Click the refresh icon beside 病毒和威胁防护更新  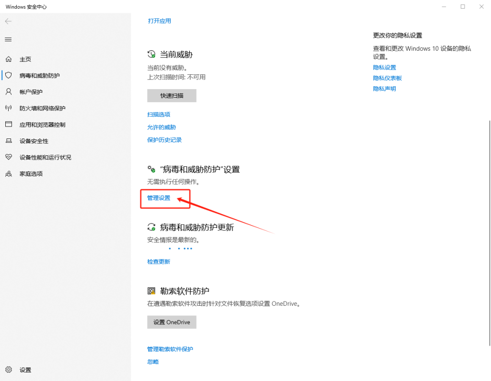(x=152, y=227)
